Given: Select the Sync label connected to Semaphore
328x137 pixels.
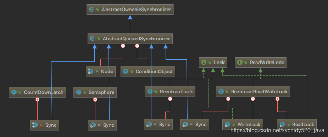Looking at the screenshot, I should [x=109, y=125].
